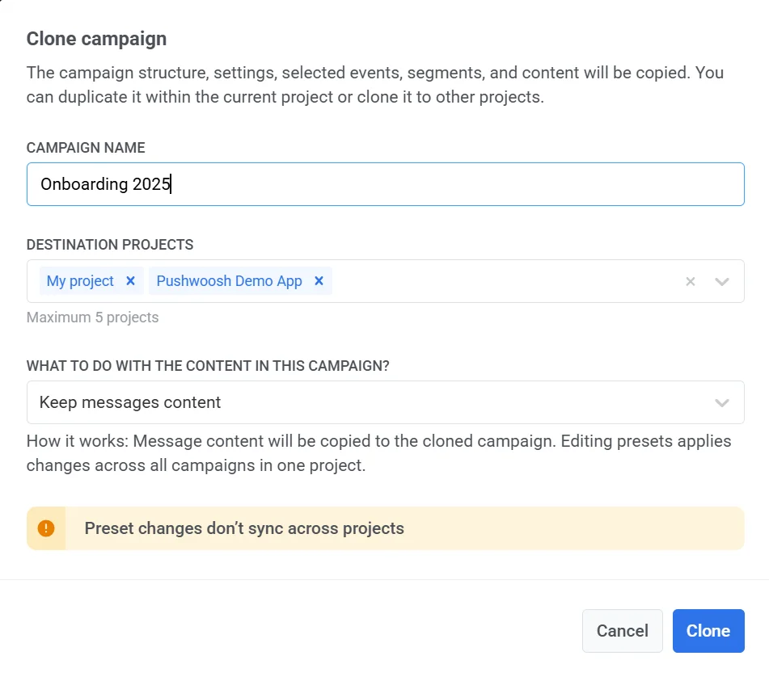
Task: Click the Clone campaign dialog title
Action: click(96, 38)
